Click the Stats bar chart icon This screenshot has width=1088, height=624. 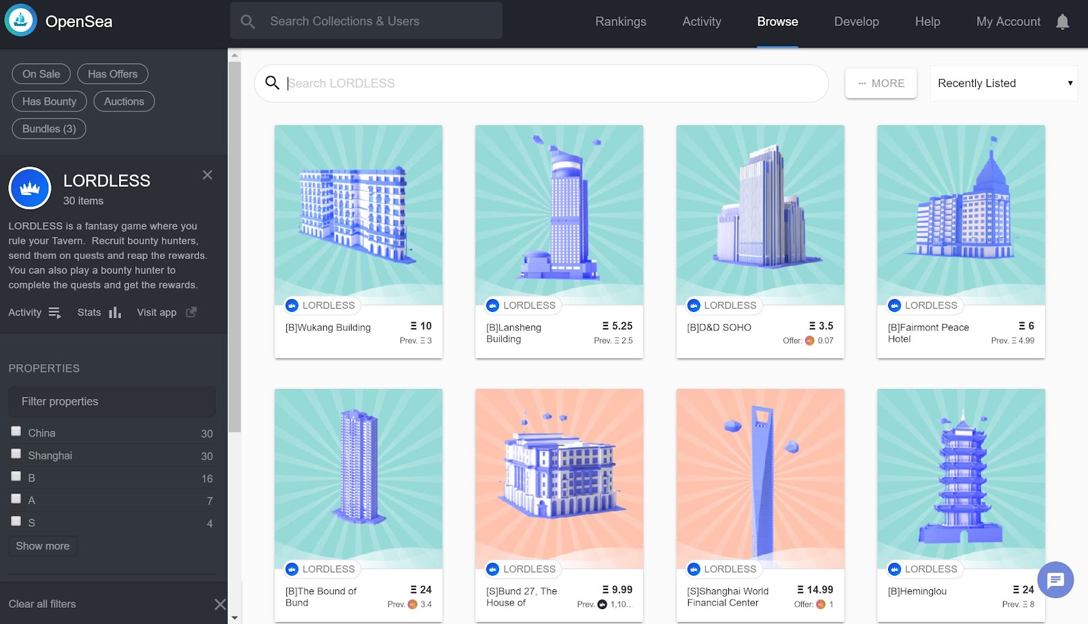(x=115, y=313)
